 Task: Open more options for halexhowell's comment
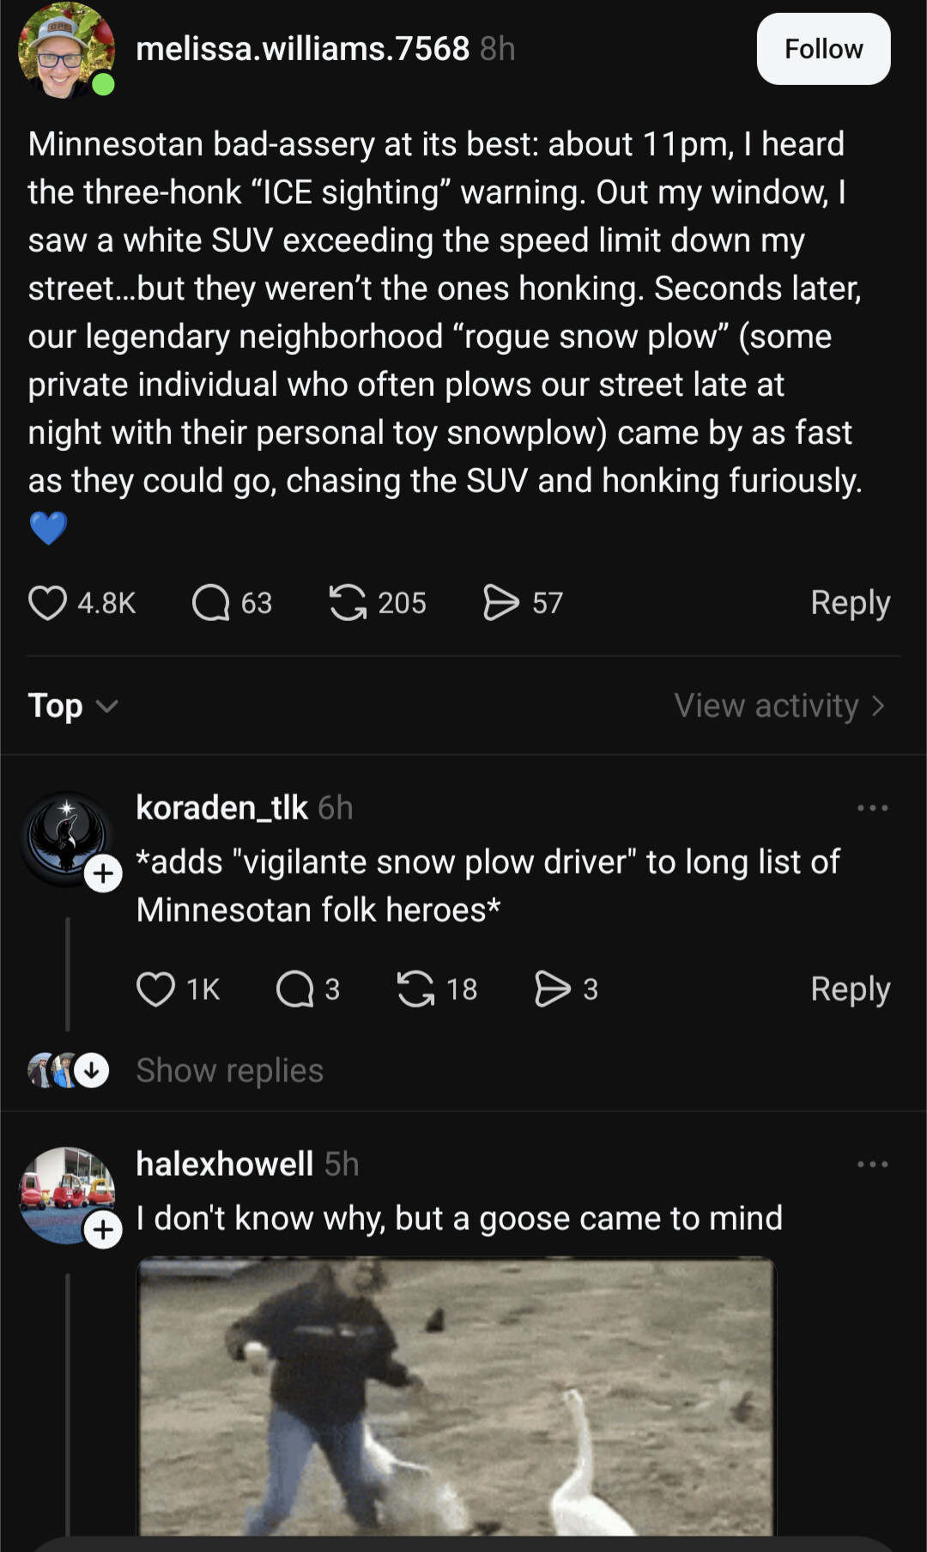point(872,1165)
